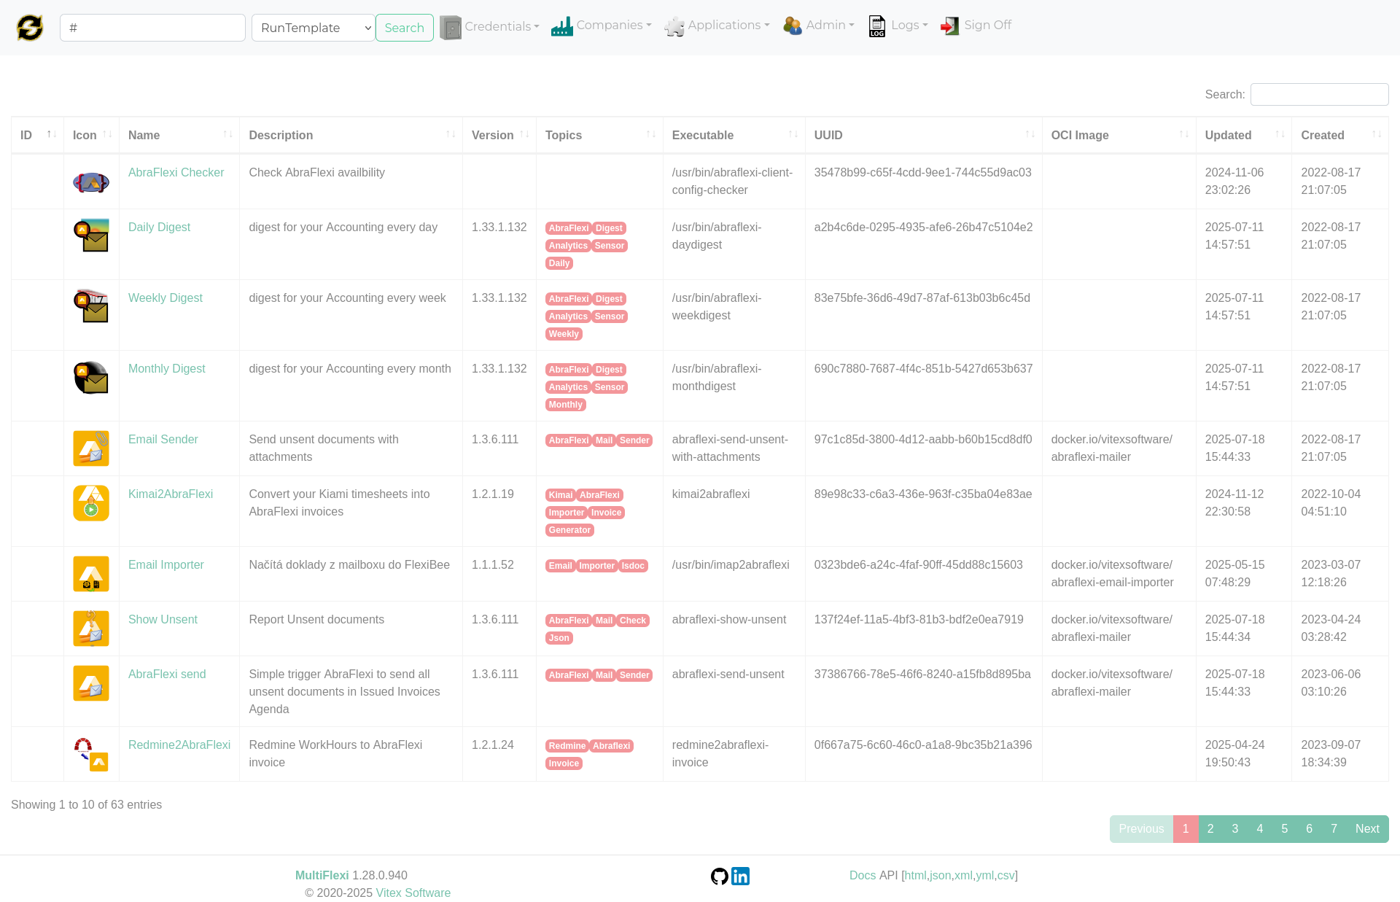Click the Sign Off exit icon
1400x902 pixels.
[950, 26]
